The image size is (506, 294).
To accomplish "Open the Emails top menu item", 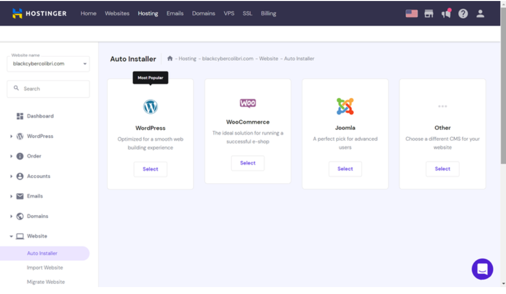I will click(175, 13).
